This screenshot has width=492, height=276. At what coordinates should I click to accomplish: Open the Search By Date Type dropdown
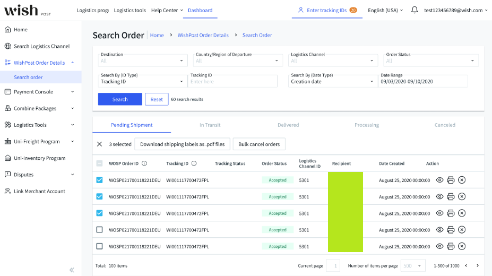coord(332,81)
